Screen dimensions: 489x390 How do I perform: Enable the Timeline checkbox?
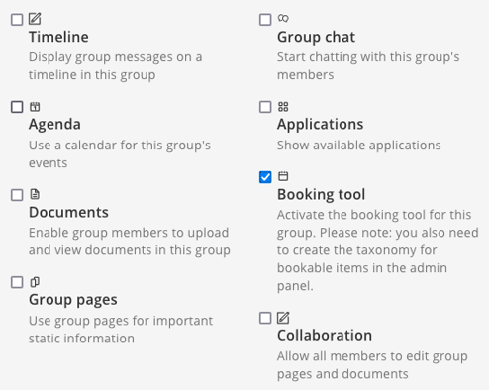pos(17,20)
